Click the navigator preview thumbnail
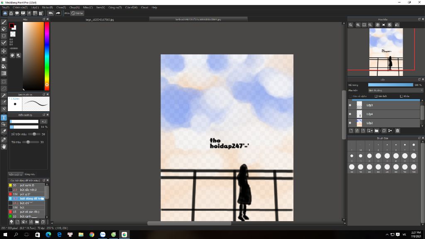Image resolution: width=425 pixels, height=239 pixels. [386, 52]
